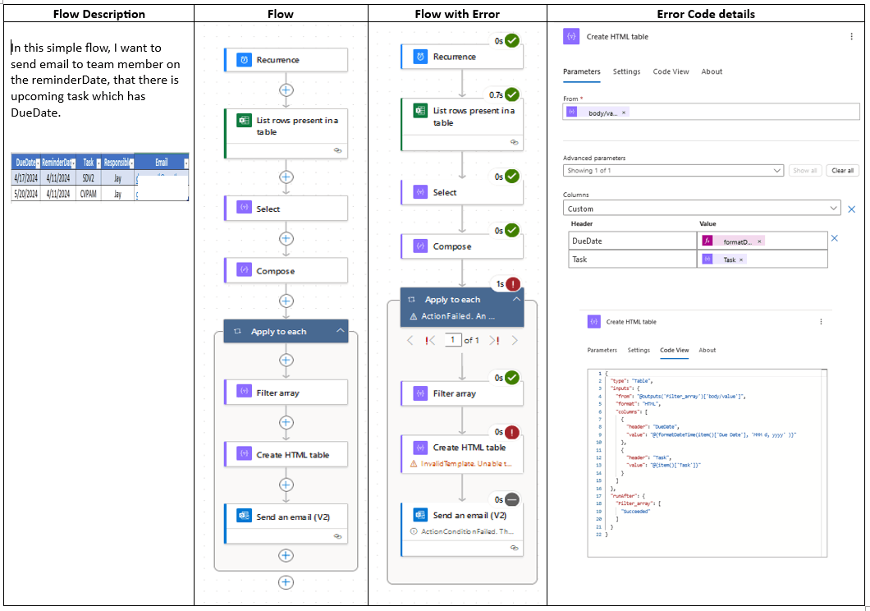
Task: Open the Email column filter in the Excel table
Action: pyautogui.click(x=185, y=163)
